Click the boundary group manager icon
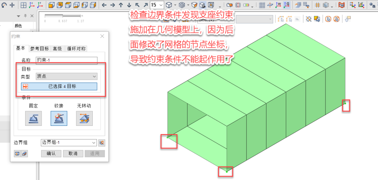Viewport: 378px width, 180px height. (101, 143)
